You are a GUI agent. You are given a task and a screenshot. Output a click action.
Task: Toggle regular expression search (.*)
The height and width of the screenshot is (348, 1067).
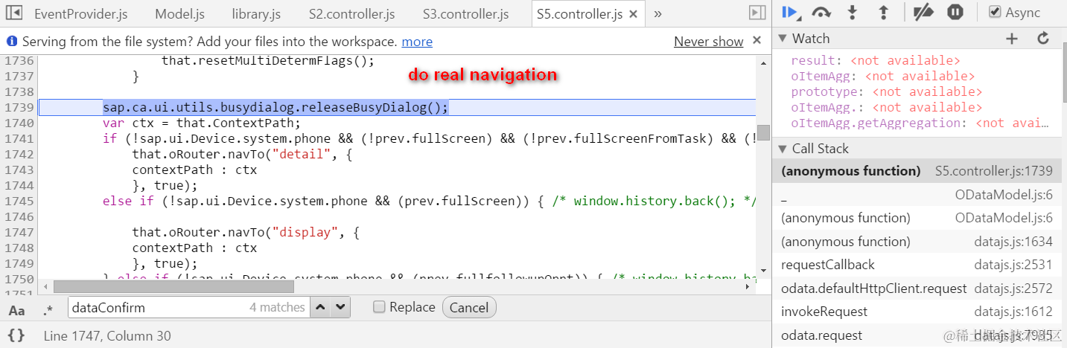[48, 309]
